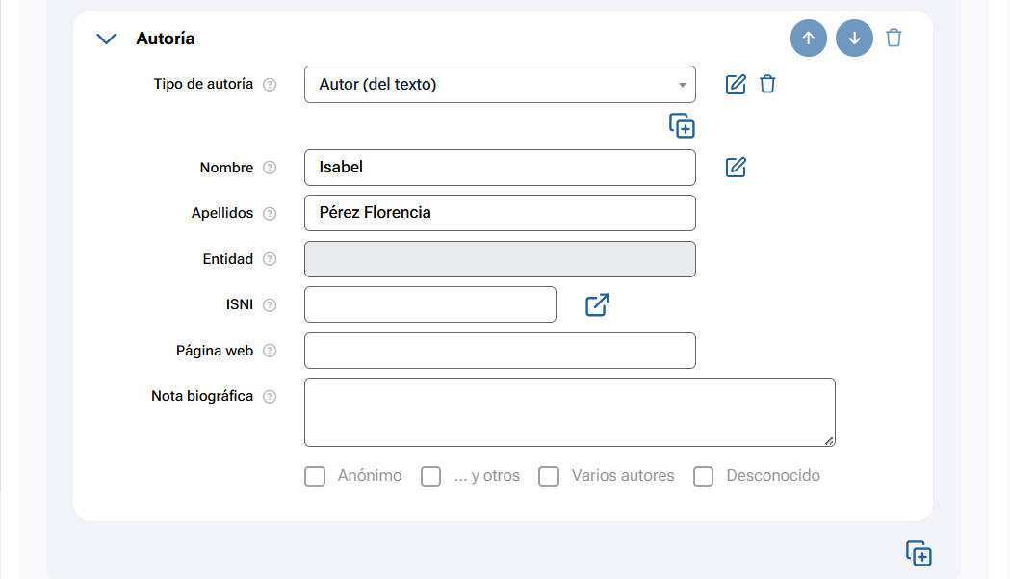The height and width of the screenshot is (579, 1010).
Task: Open the Tipo de autoría dropdown
Action: click(x=499, y=85)
